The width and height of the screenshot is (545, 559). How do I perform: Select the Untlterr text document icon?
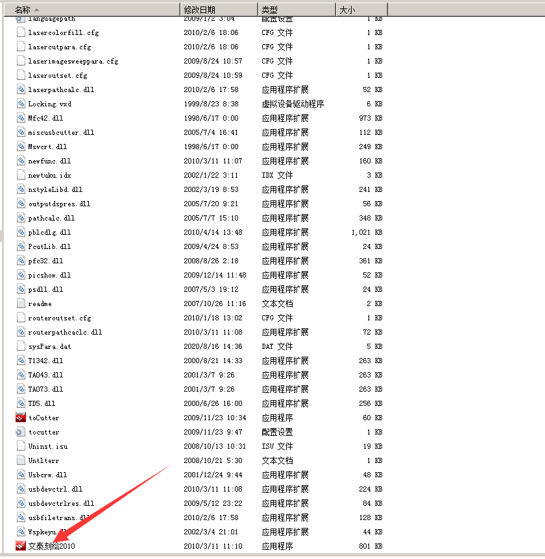click(x=21, y=460)
